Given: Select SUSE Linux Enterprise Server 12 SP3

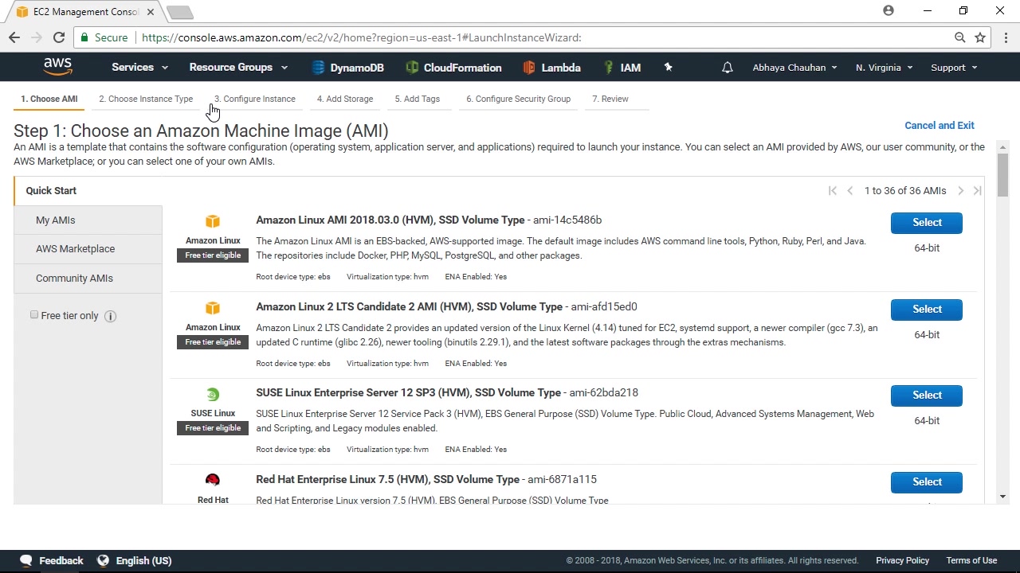Looking at the screenshot, I should [x=927, y=396].
